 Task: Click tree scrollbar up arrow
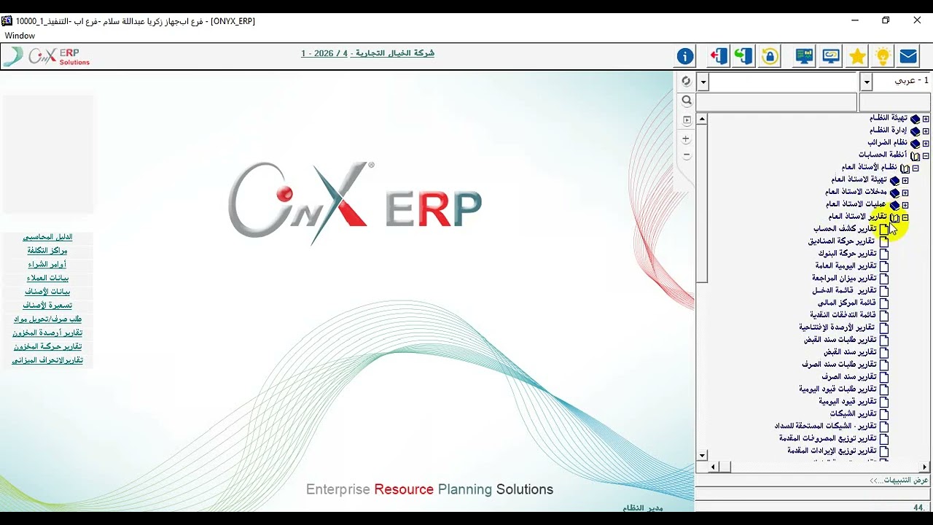(x=702, y=119)
